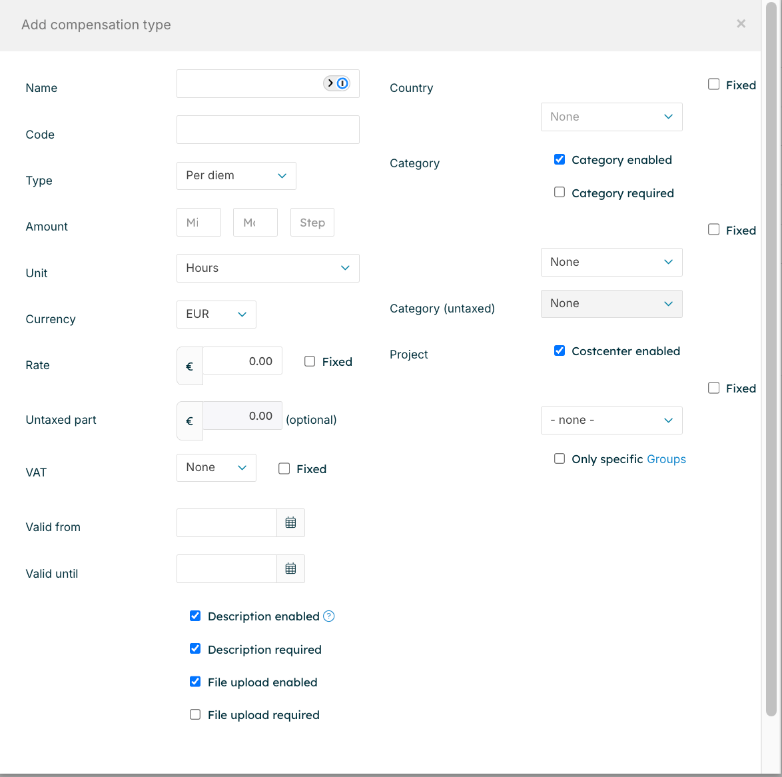
Task: Open the EUR Currency dropdown
Action: 216,315
